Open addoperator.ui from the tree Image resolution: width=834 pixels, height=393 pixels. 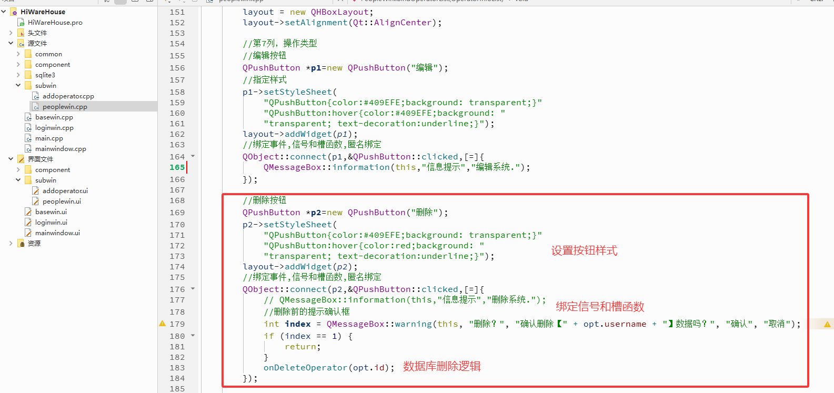[x=65, y=190]
